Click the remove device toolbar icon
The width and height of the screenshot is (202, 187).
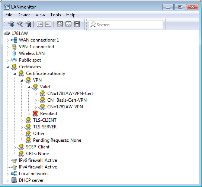28,24
